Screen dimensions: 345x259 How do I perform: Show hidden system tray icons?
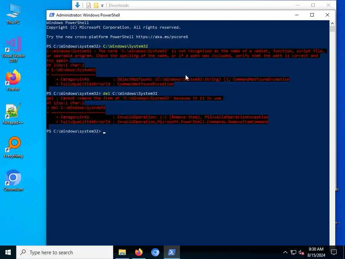tap(285, 252)
